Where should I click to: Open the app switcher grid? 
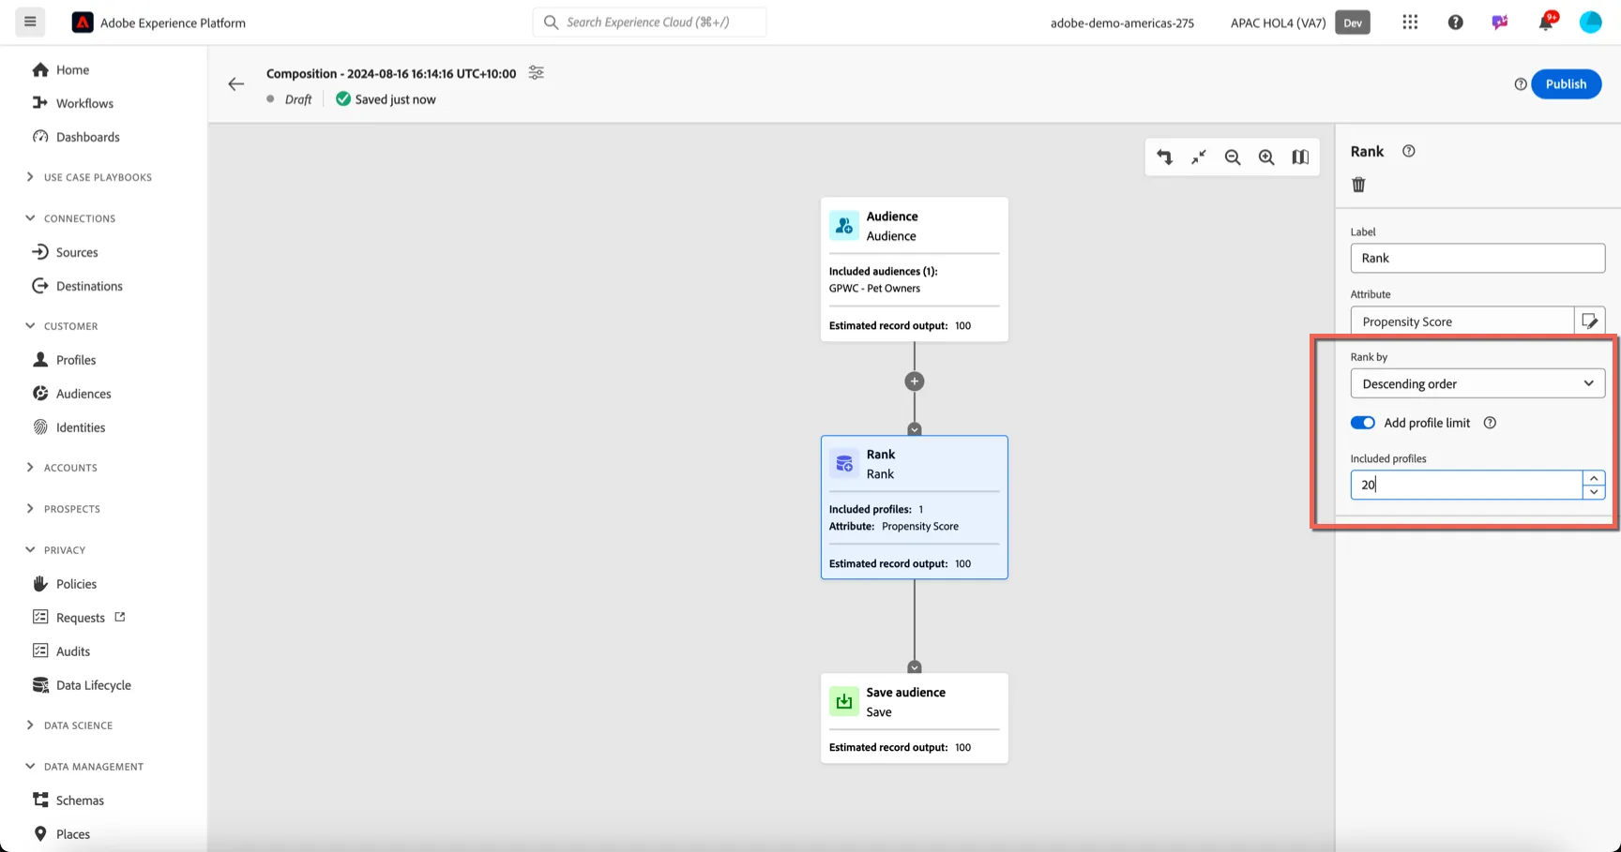[1410, 22]
